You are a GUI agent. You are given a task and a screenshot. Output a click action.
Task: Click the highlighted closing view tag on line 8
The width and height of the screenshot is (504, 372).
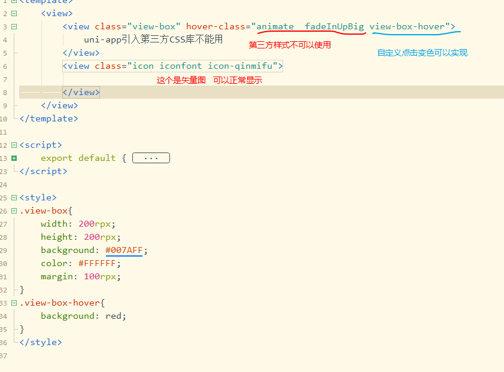(x=81, y=92)
